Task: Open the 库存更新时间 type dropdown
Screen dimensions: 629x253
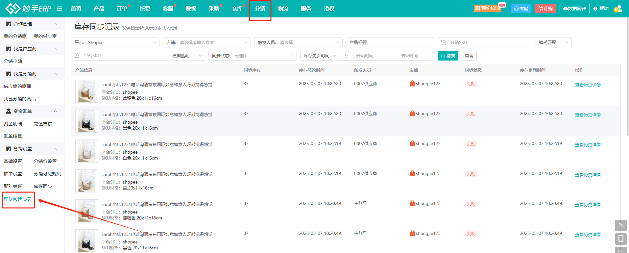Action: (320, 56)
